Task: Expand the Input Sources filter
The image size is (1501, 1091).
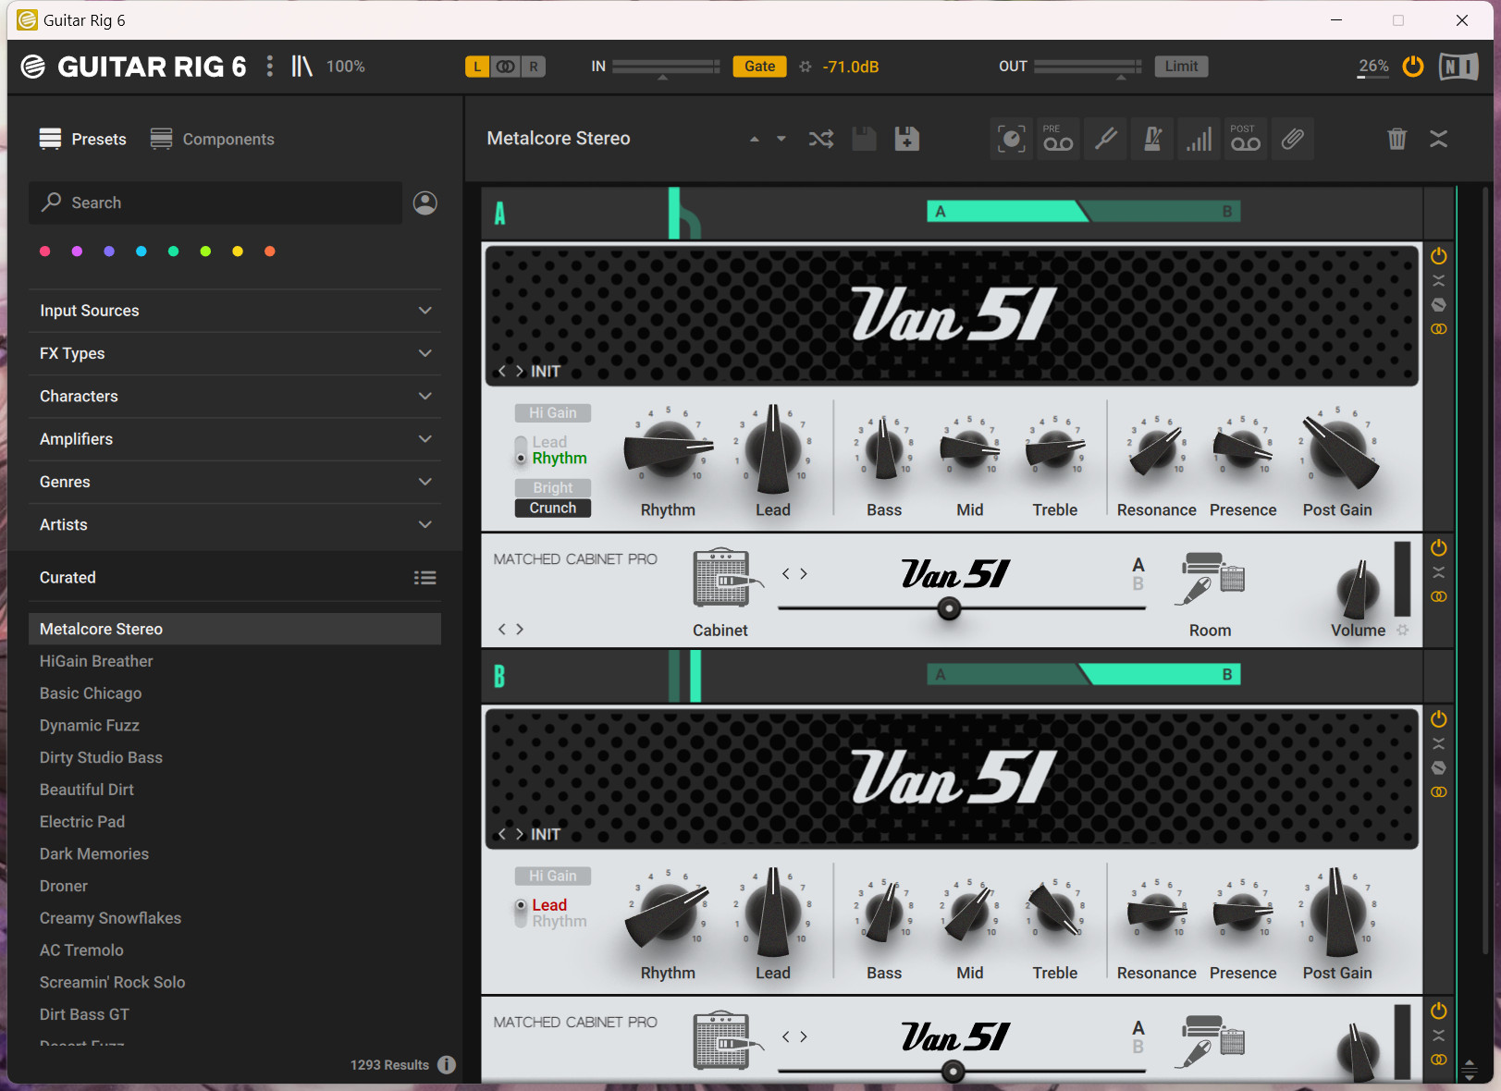Action: (235, 311)
